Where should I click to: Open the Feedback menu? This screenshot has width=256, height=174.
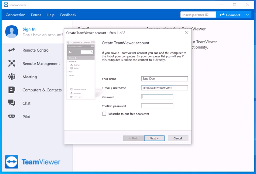click(68, 15)
